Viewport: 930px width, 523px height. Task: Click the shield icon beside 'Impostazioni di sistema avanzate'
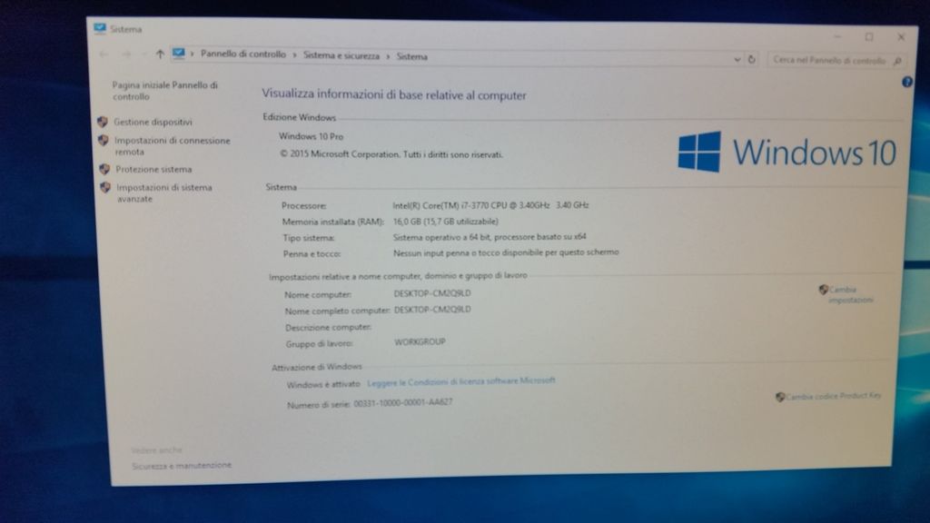coord(105,187)
